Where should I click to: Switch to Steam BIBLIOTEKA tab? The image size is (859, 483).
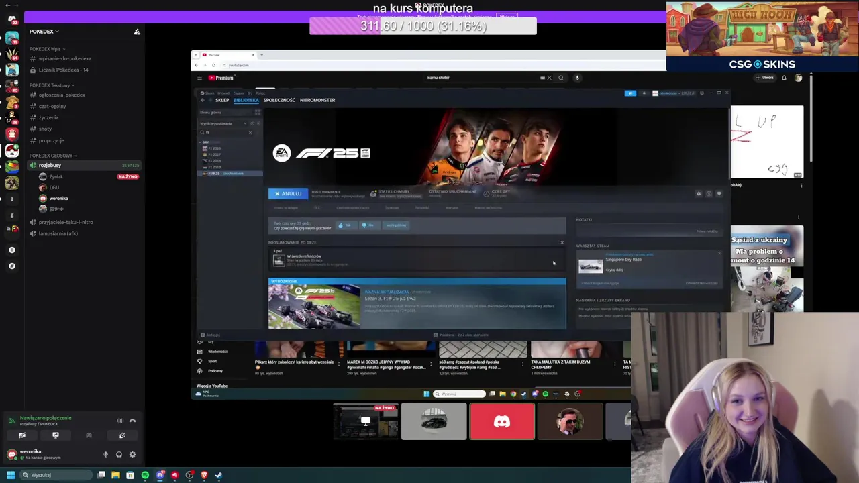[x=246, y=100]
